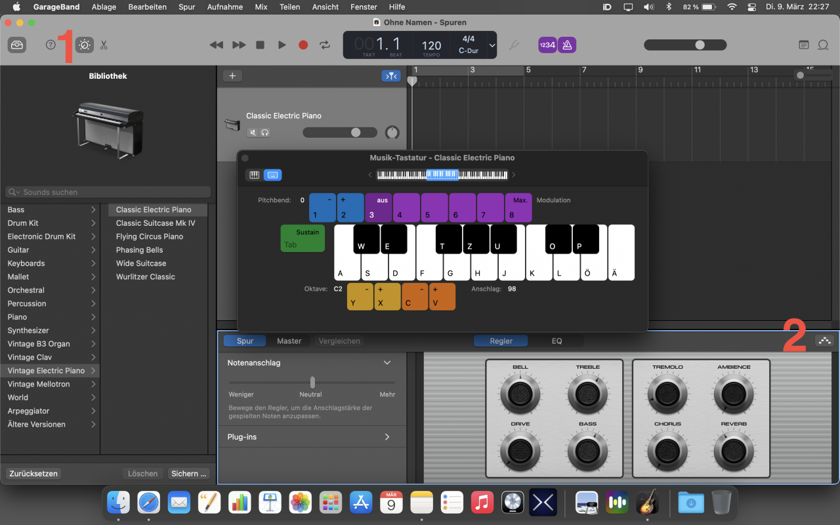Open the Loop Browser button
This screenshot has width=840, height=525.
point(823,45)
